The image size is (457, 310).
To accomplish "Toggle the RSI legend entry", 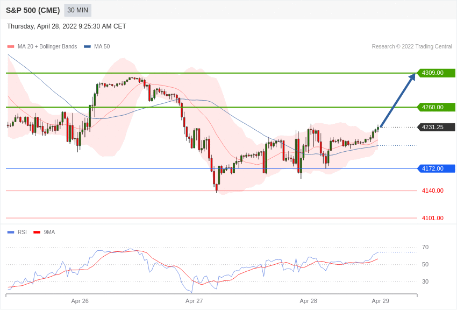I will [17, 232].
